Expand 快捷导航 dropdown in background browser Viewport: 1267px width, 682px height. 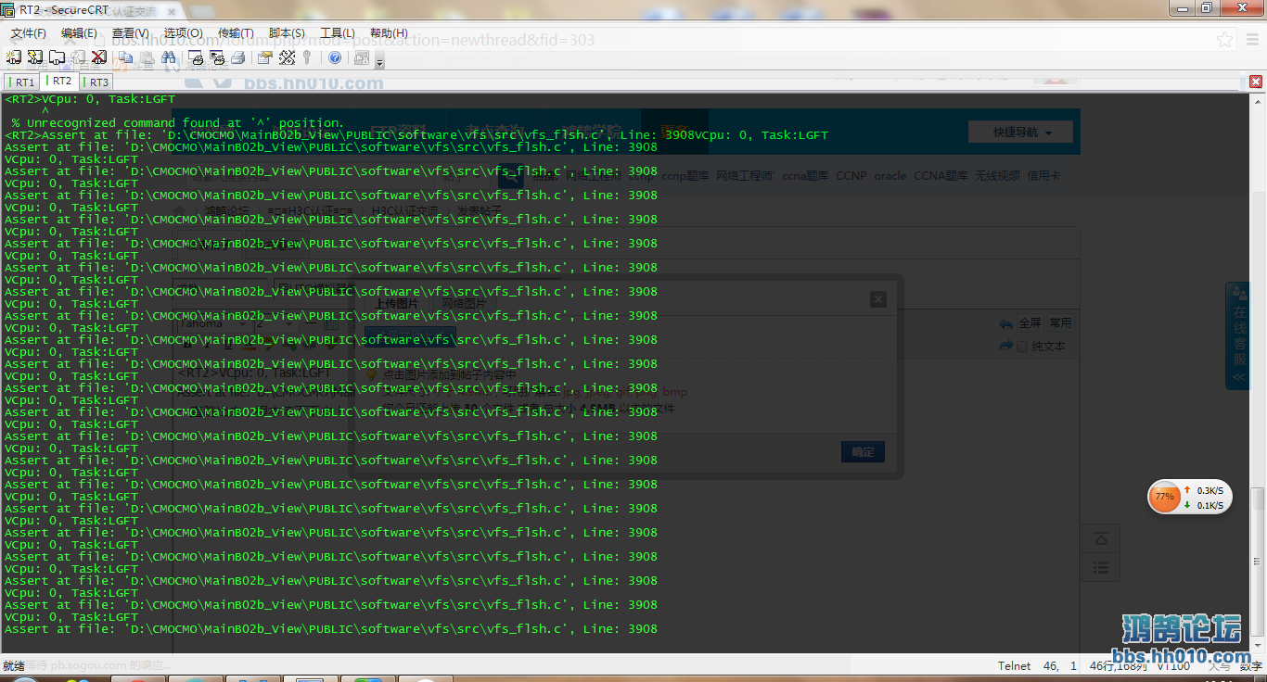tap(1021, 133)
